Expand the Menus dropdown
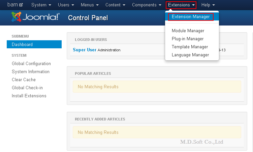This screenshot has width=253, height=152. pos(90,5)
